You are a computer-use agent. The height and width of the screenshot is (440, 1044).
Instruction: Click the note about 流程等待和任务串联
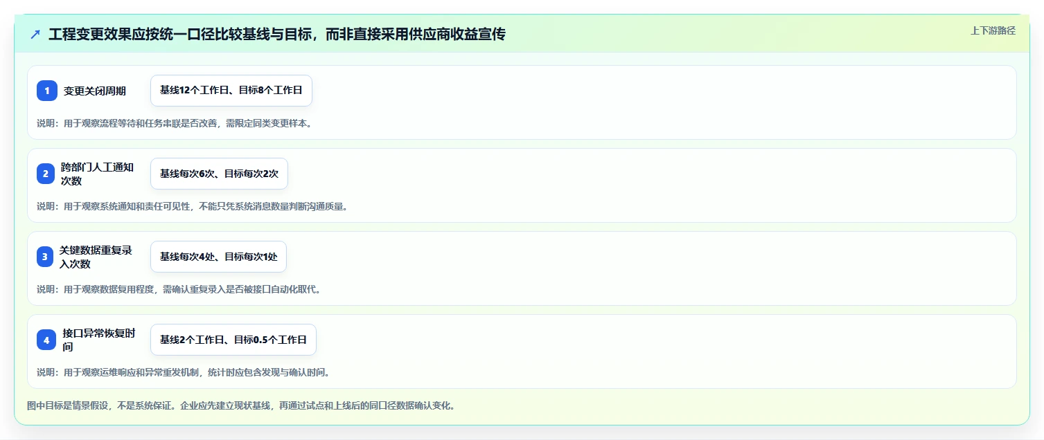[x=174, y=123]
